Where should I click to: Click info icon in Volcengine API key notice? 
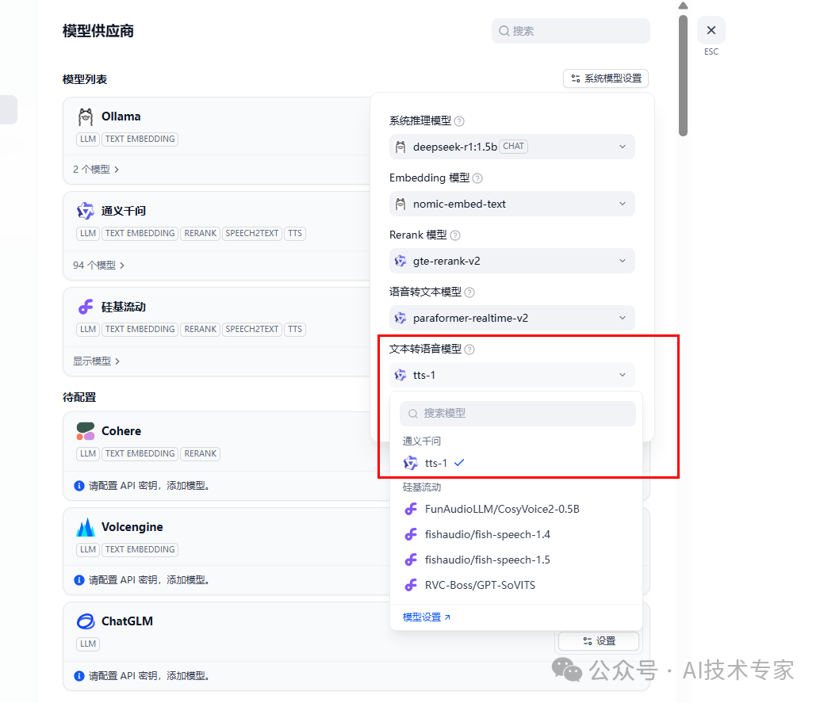(x=79, y=579)
